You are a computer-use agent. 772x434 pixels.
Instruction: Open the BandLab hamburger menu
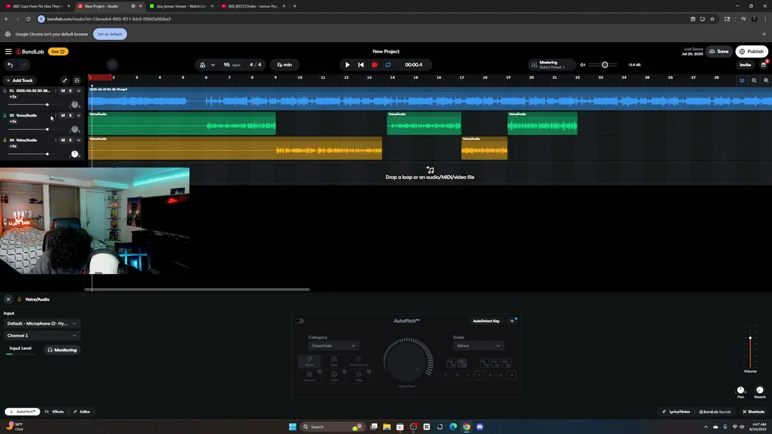point(8,52)
